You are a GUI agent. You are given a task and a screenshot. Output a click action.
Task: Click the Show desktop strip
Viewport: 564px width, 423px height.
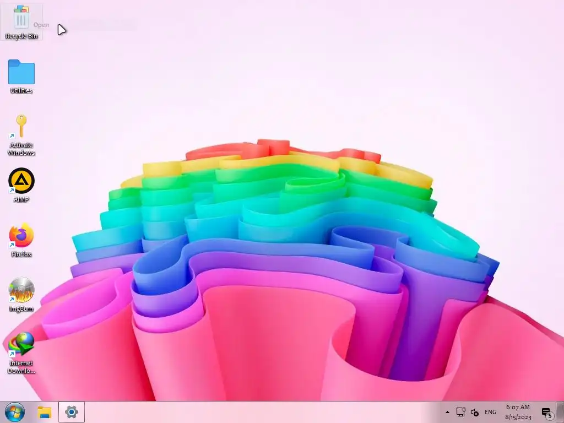point(560,412)
